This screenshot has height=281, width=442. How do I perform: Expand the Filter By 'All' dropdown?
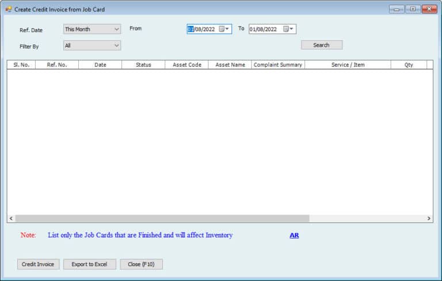pyautogui.click(x=92, y=45)
